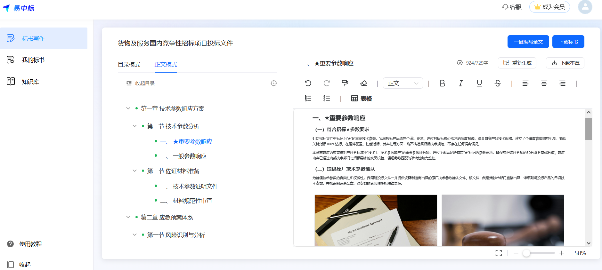Viewport: 602px width, 270px height.
Task: Open 标书写作 in sidebar
Action: (44, 38)
